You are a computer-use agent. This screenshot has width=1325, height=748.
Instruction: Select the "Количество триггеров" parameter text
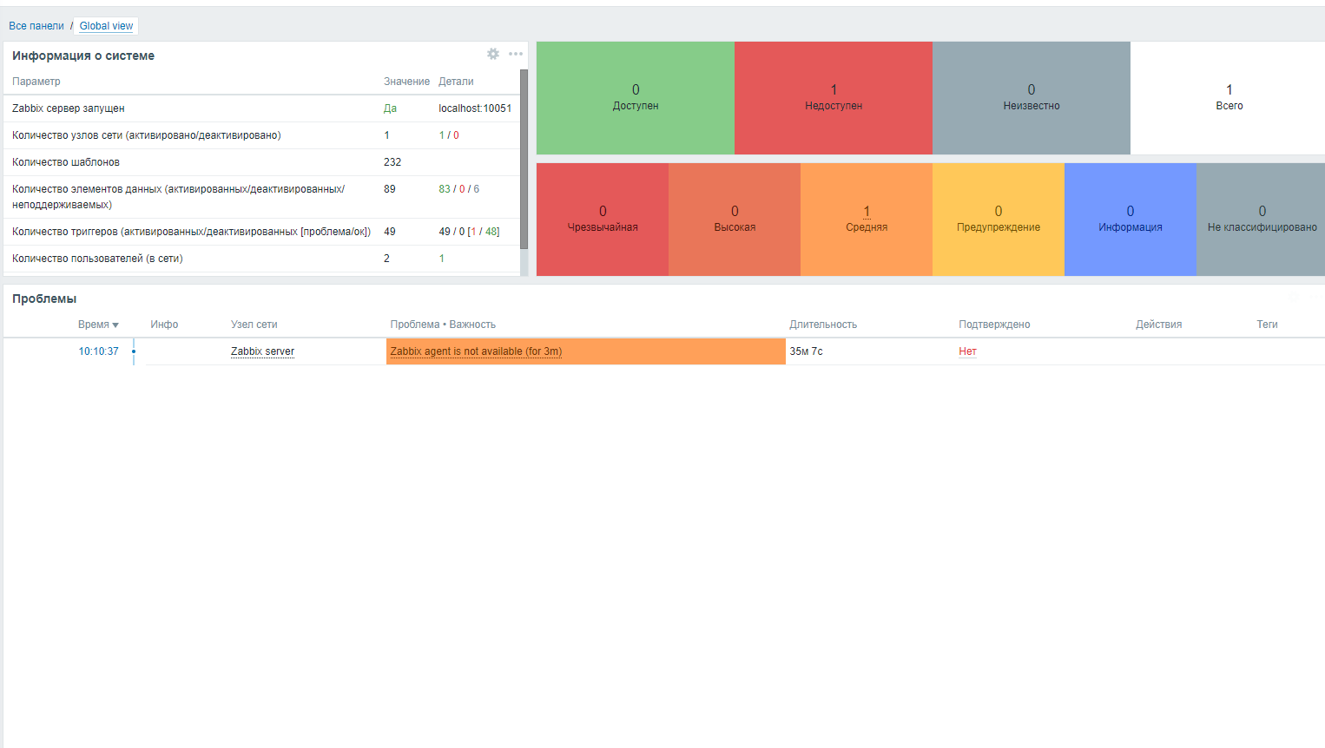191,232
